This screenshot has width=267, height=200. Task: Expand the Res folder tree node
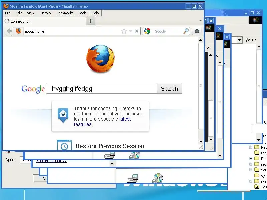(251, 159)
